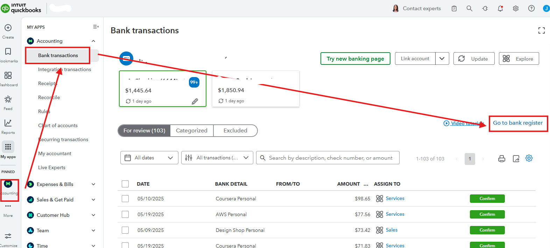Tick the select-all checkbox in table header
Viewport: 550px width, 248px height.
click(x=125, y=184)
